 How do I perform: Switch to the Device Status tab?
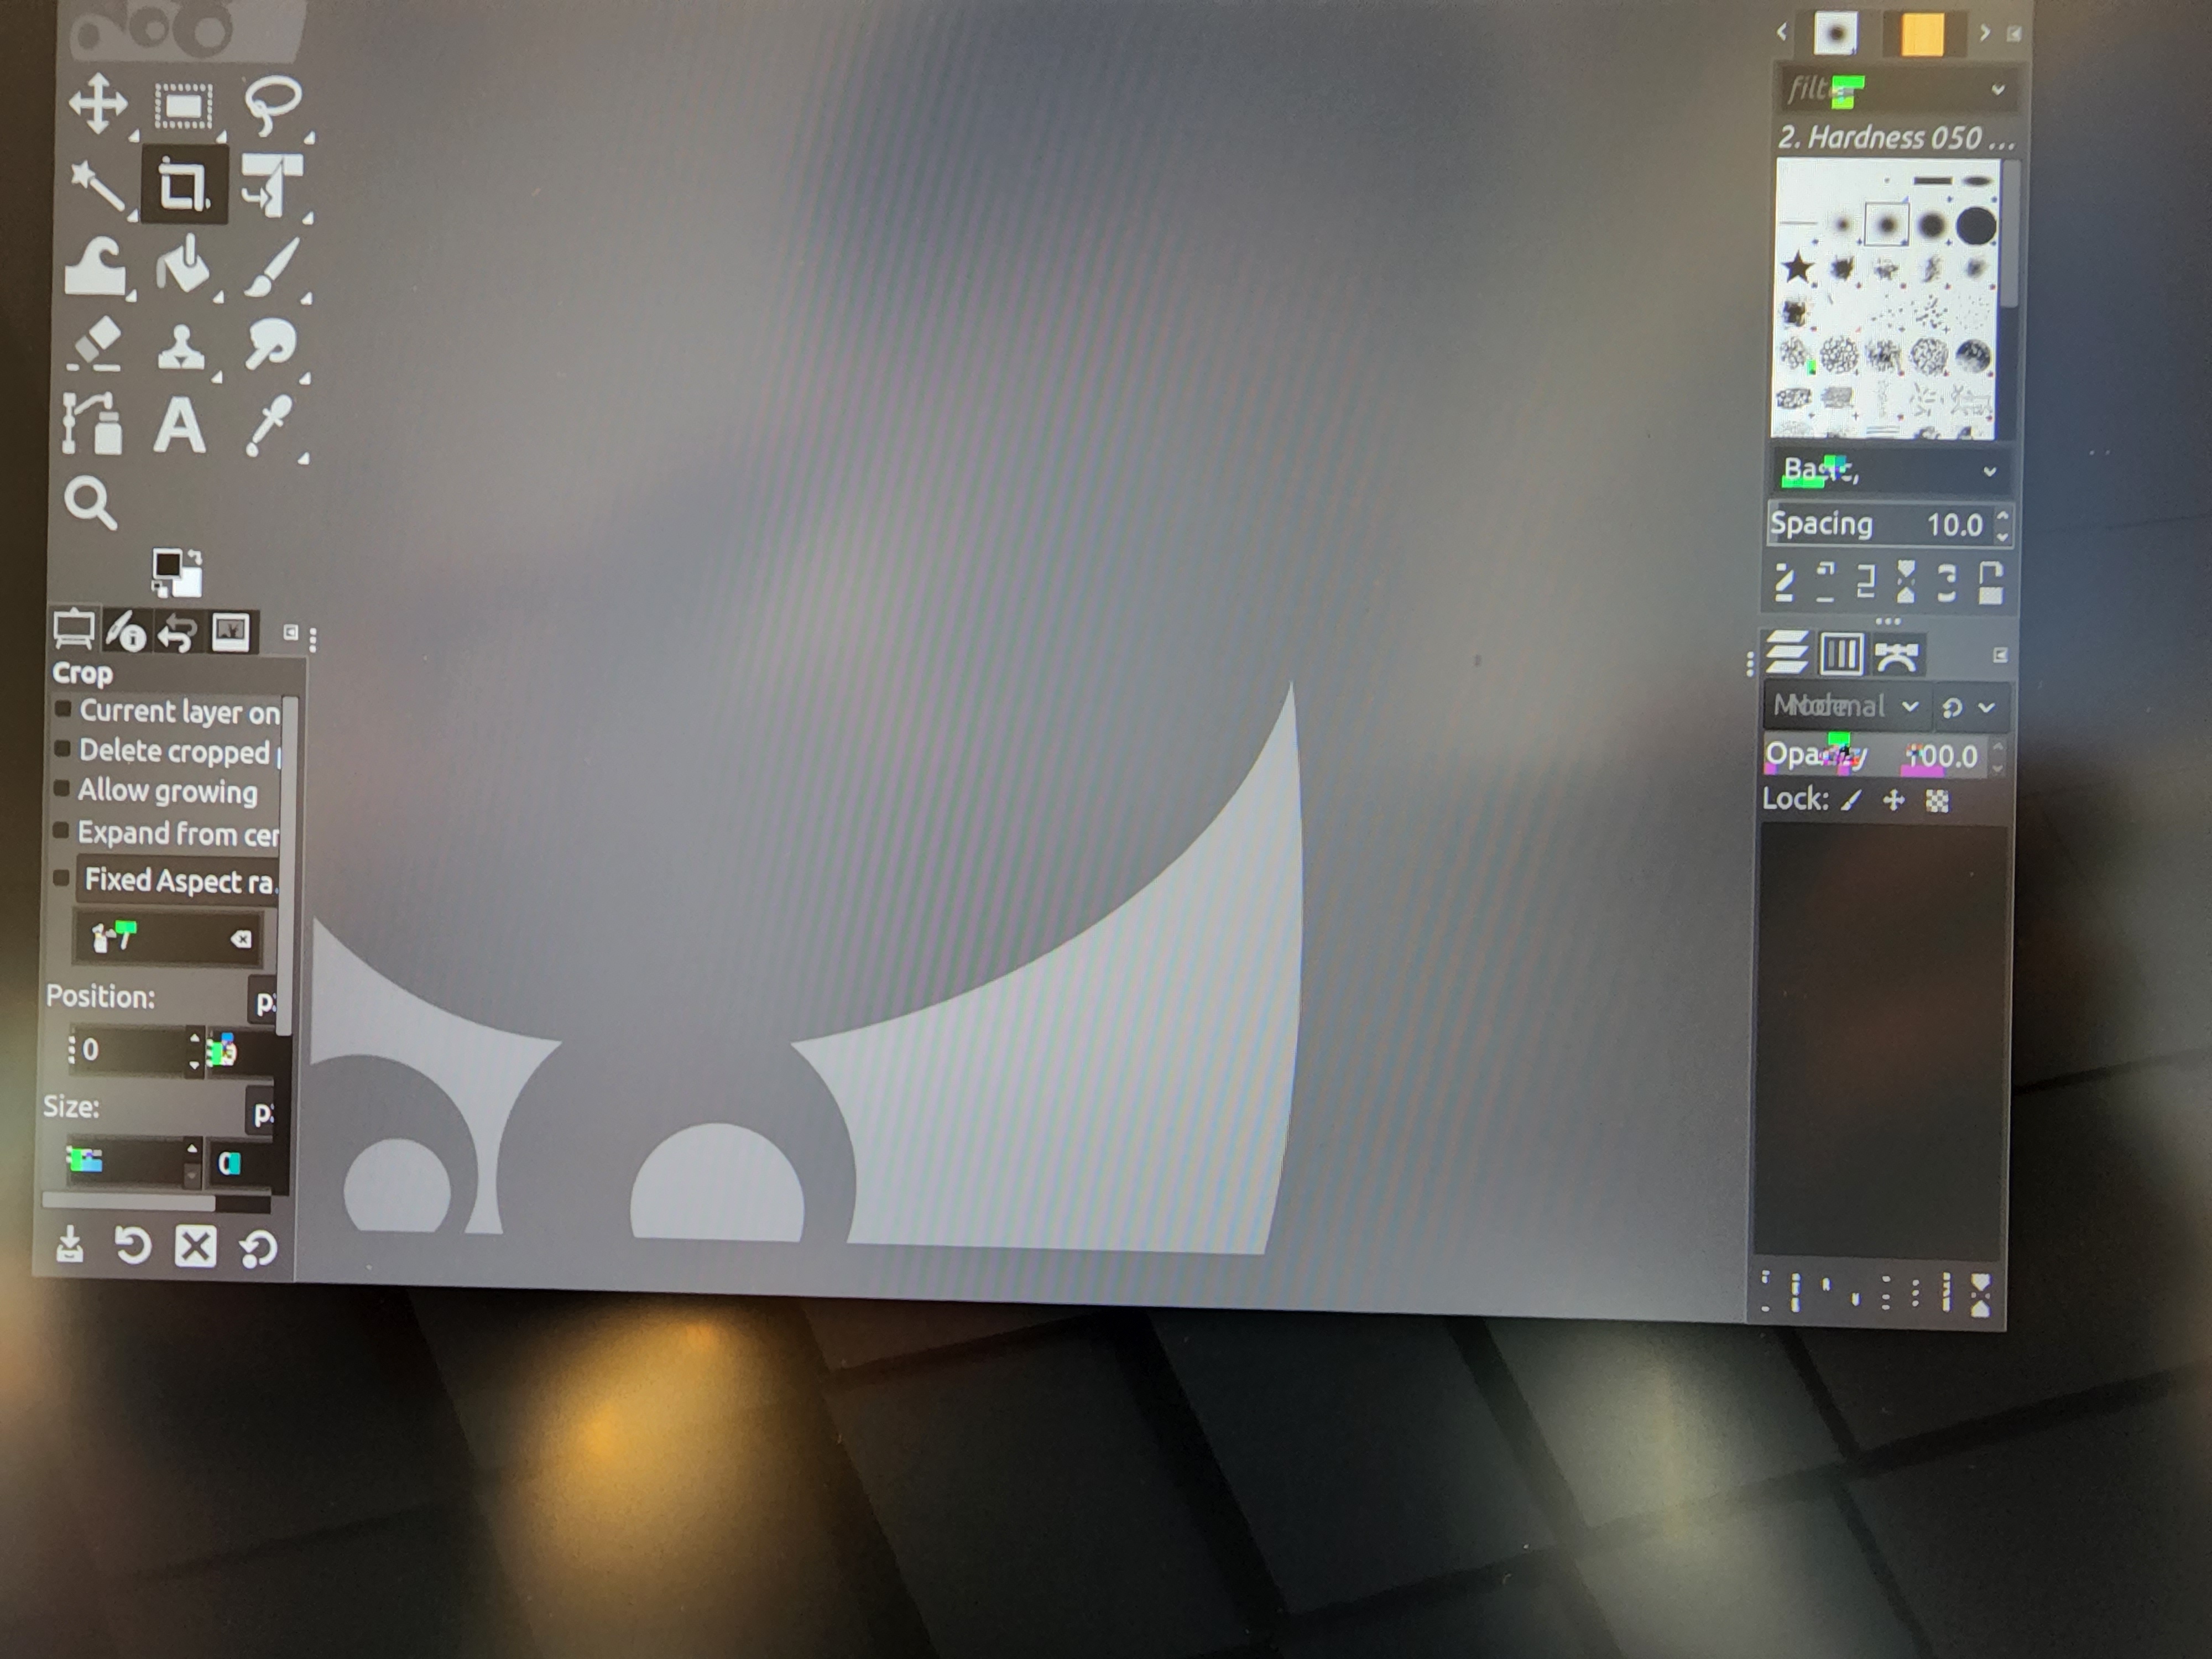126,632
